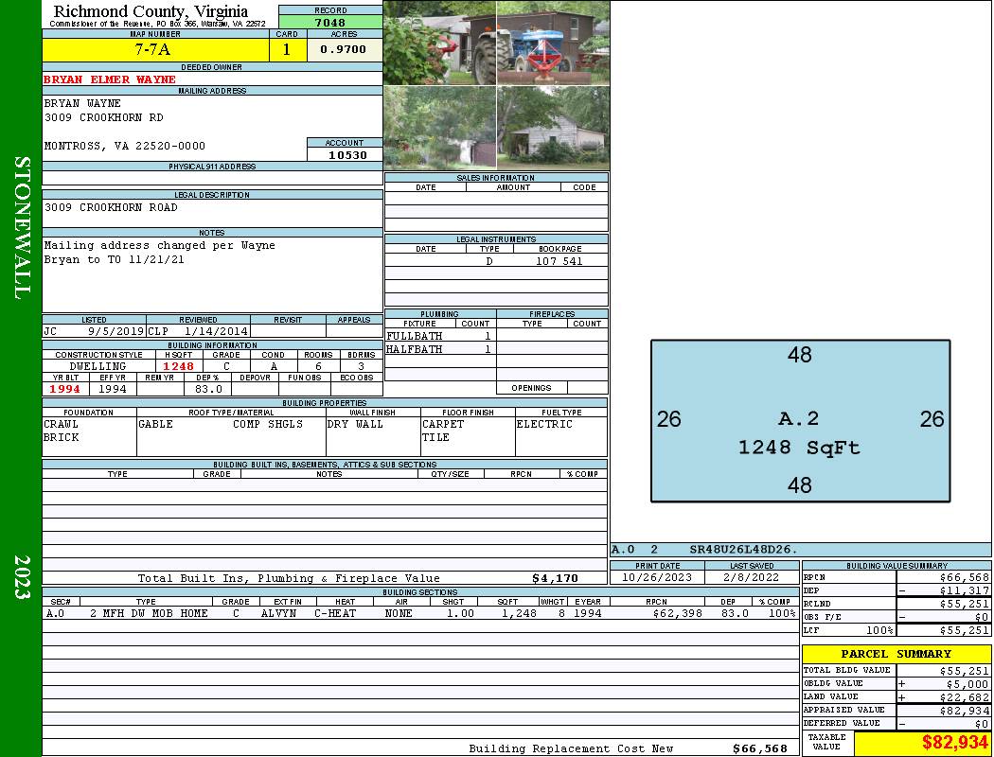Click exterior finish ALVYN in building sections
Image resolution: width=994 pixels, height=757 pixels.
278,613
